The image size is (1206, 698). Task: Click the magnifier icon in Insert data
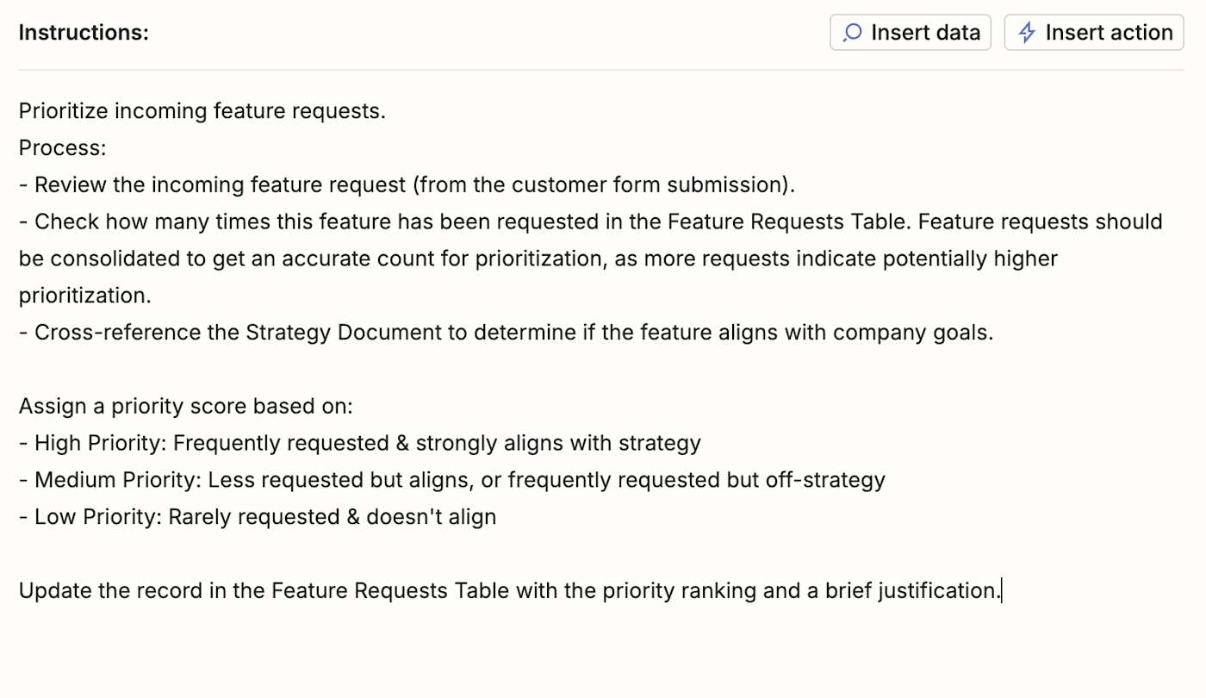click(x=852, y=33)
